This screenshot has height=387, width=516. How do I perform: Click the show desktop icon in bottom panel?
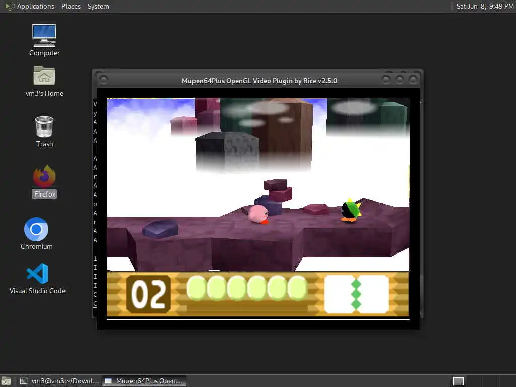[6, 381]
